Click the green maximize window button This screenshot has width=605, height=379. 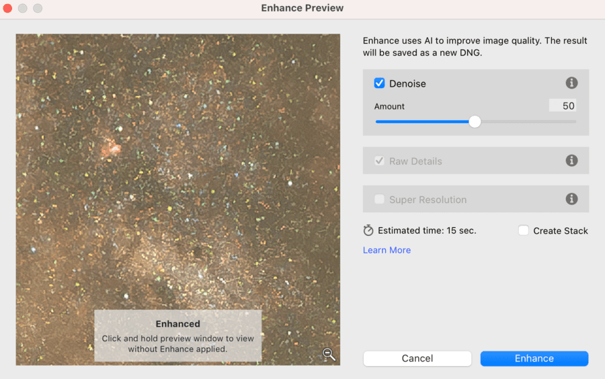tap(38, 8)
